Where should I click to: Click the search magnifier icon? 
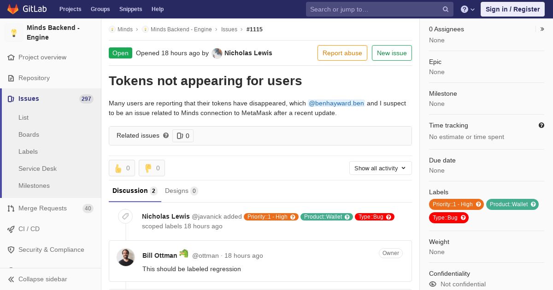click(446, 9)
